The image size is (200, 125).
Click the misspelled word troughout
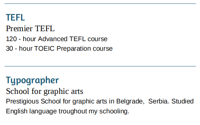[73, 111]
